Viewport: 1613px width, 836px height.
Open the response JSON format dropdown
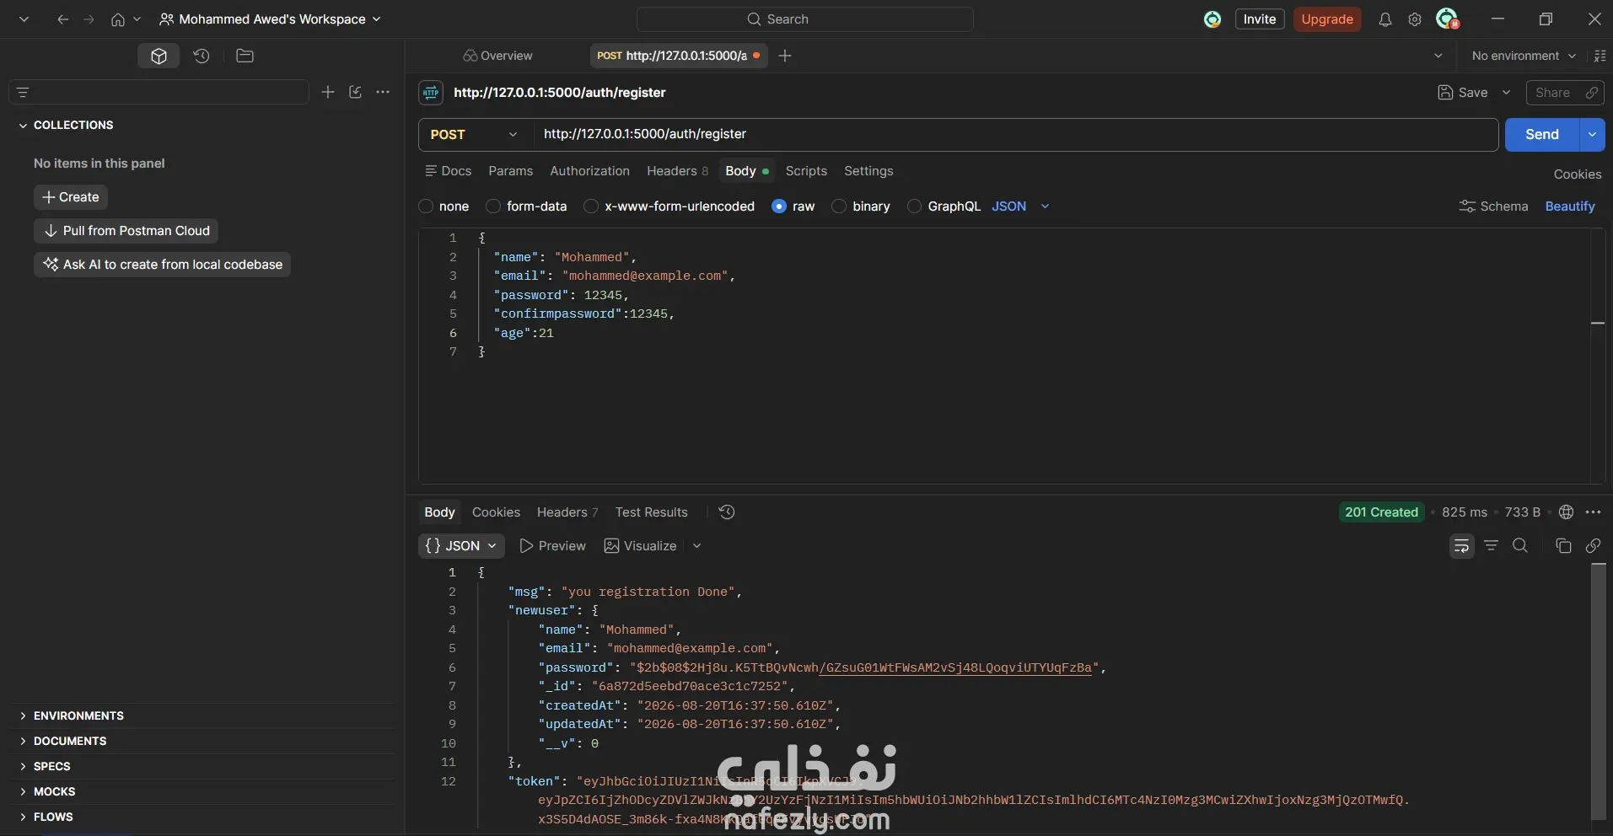(461, 546)
